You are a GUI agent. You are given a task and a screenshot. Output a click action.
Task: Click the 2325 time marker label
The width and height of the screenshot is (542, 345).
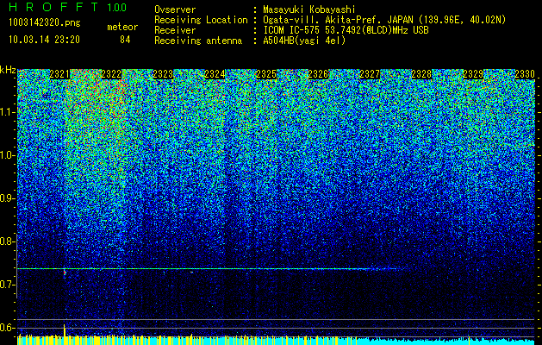pos(266,74)
